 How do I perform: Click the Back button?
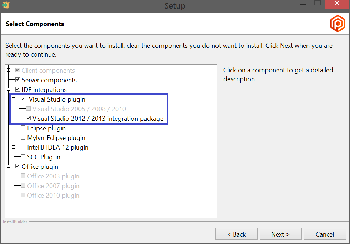(x=237, y=234)
